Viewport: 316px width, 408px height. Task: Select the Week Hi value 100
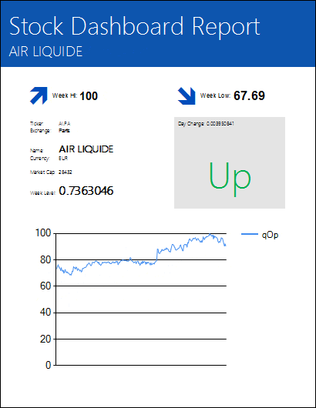pos(89,96)
